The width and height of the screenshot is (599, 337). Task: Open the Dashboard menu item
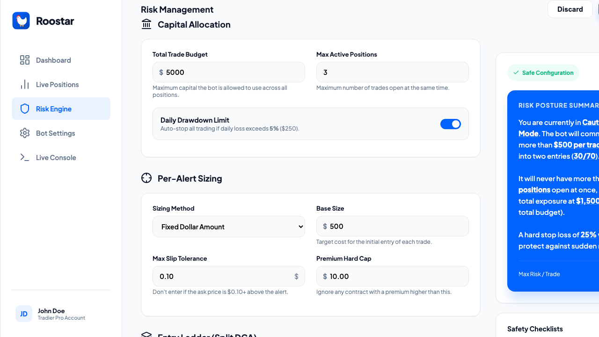[x=53, y=60]
